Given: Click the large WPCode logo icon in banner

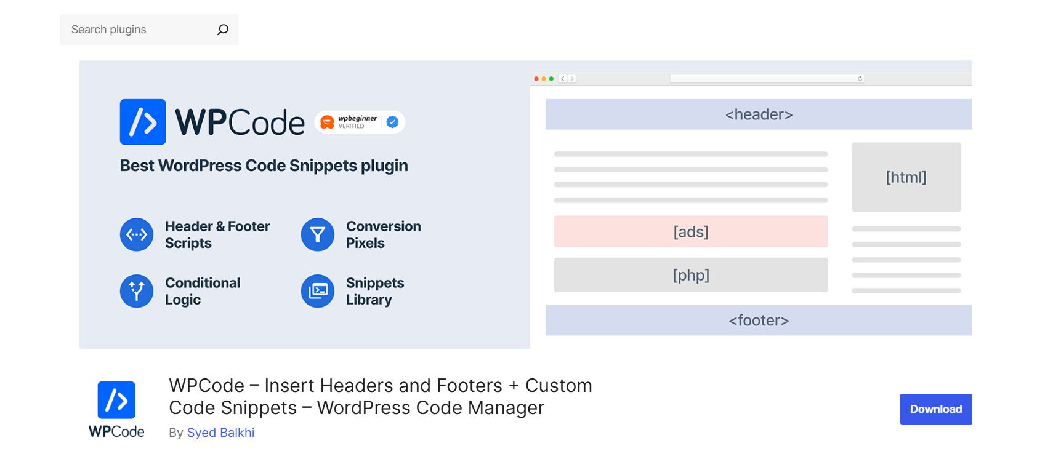Looking at the screenshot, I should 143,122.
